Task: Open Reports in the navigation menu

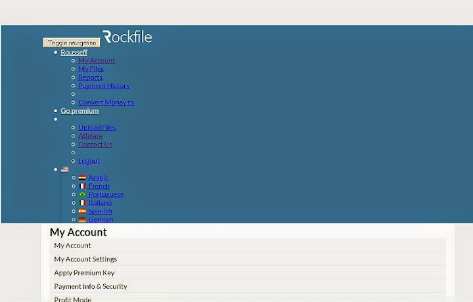Action: tap(90, 77)
